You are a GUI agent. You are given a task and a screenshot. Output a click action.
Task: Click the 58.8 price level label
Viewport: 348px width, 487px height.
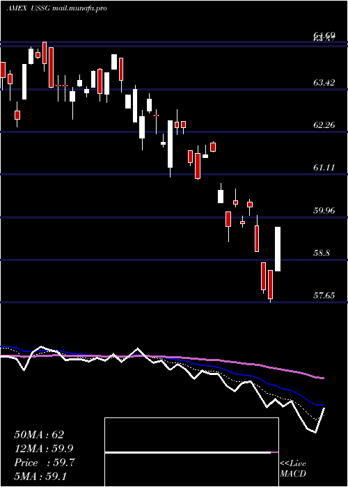tap(322, 253)
